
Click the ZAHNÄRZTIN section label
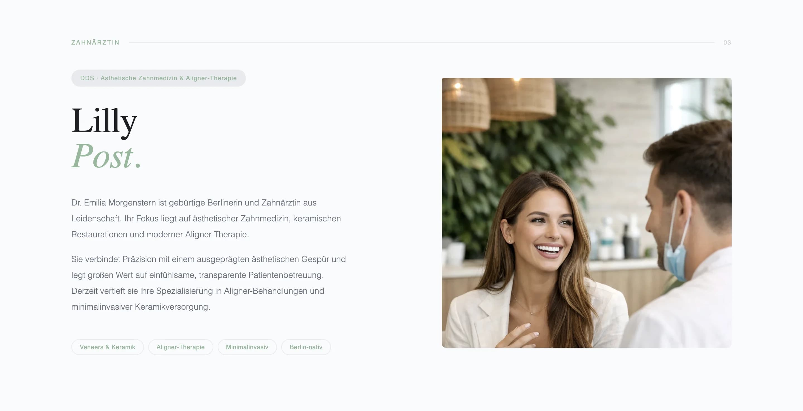click(95, 42)
